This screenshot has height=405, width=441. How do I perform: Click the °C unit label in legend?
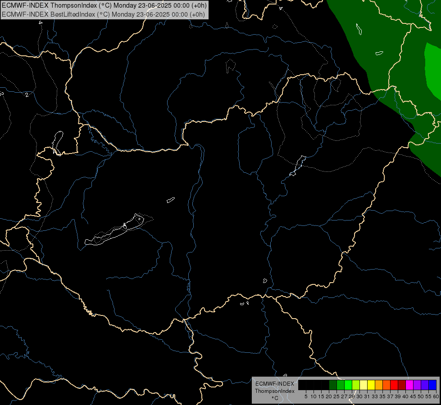(275, 398)
